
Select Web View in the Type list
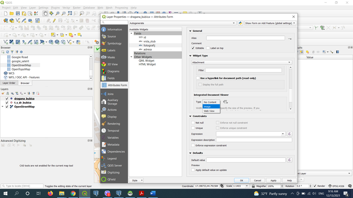[x=211, y=111]
